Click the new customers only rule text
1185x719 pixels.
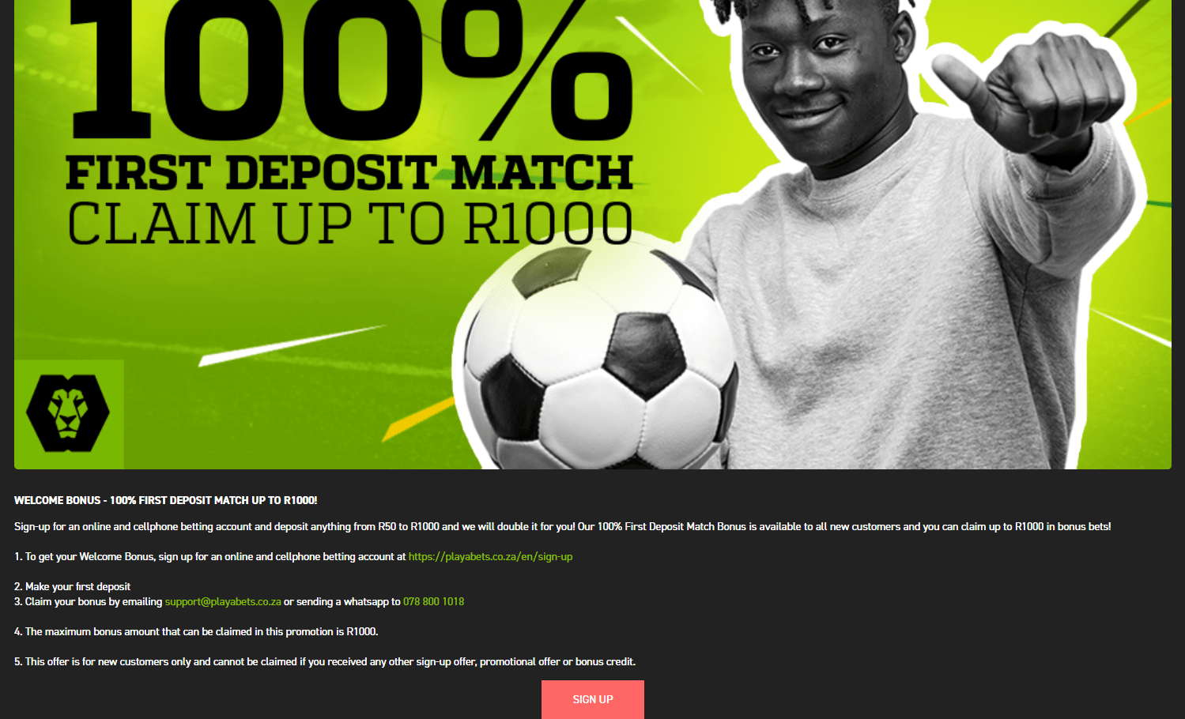pyautogui.click(x=325, y=661)
